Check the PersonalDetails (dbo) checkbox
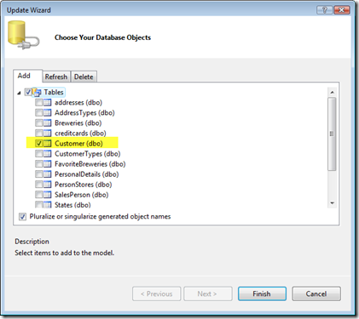 [39, 174]
